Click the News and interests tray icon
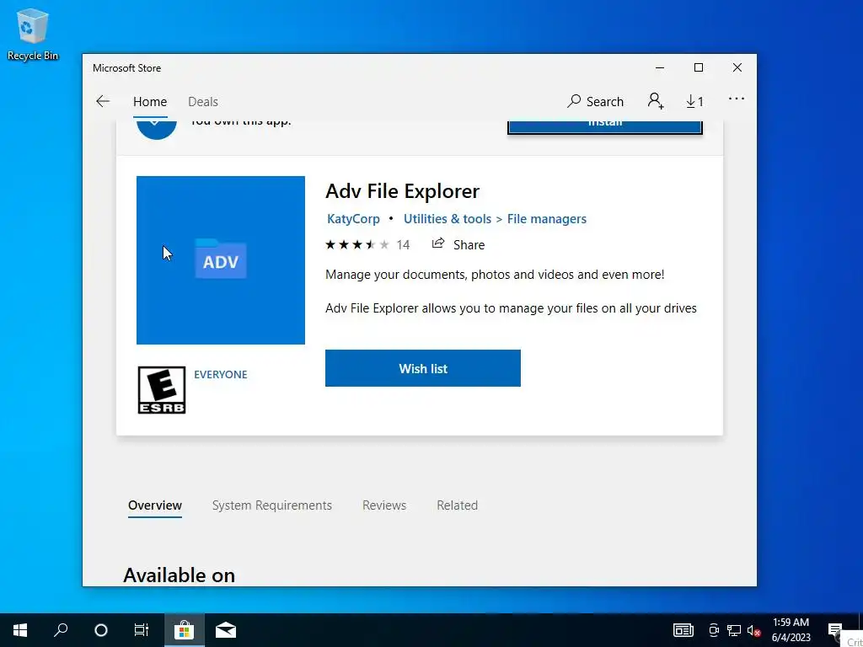Screen dimensions: 863x647 683,630
